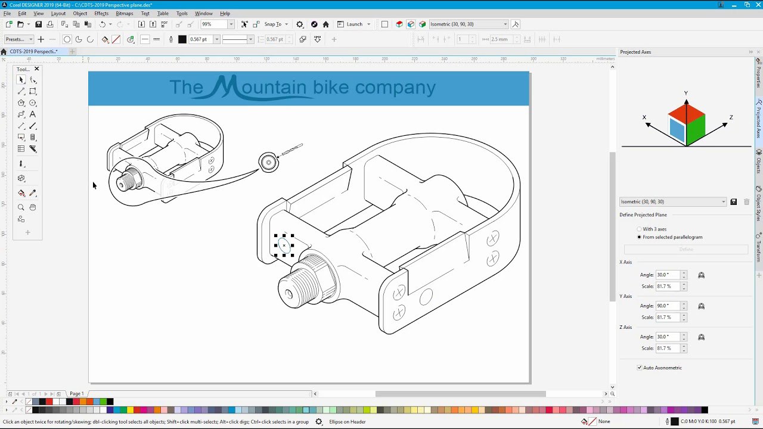Viewport: 763px width, 429px height.
Task: Open Isometric preset dropdown in docker
Action: click(724, 202)
